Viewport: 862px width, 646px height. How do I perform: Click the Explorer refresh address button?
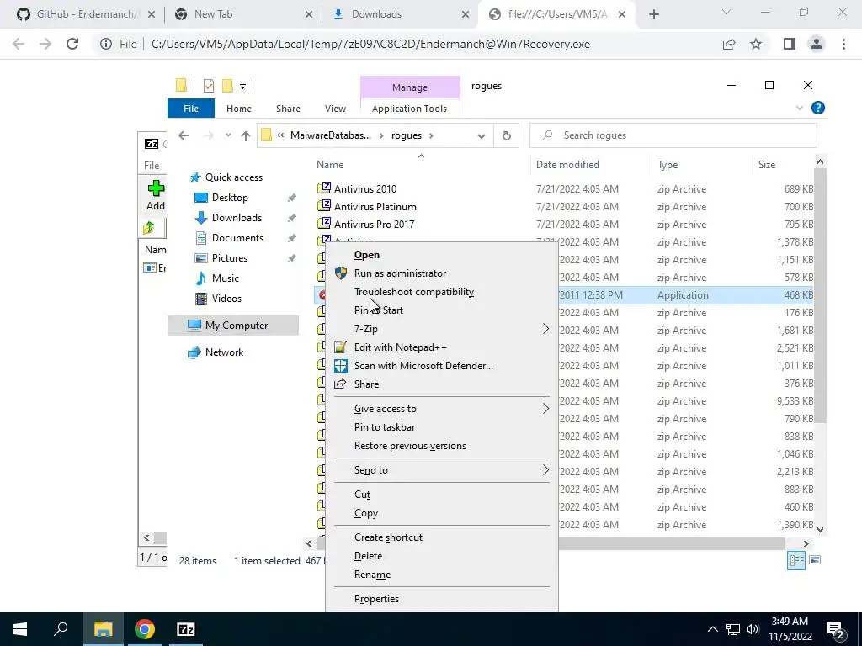506,135
